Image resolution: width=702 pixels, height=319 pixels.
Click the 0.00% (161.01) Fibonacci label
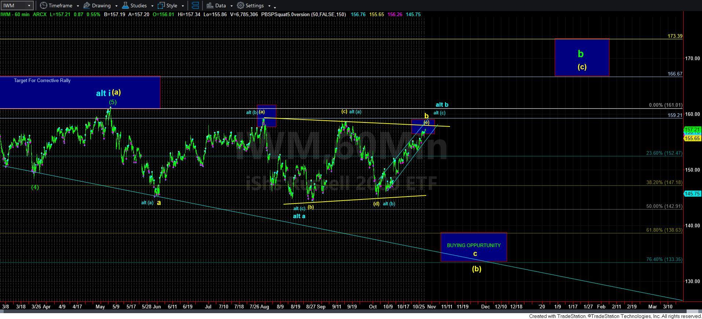pyautogui.click(x=666, y=105)
